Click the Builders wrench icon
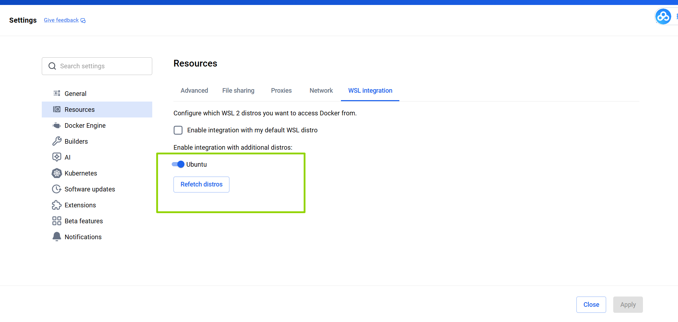Screen dimensions: 678x322 coord(57,141)
